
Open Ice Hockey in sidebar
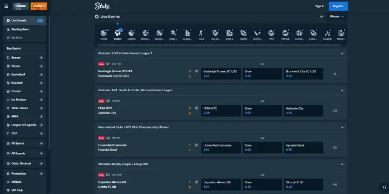25,100
